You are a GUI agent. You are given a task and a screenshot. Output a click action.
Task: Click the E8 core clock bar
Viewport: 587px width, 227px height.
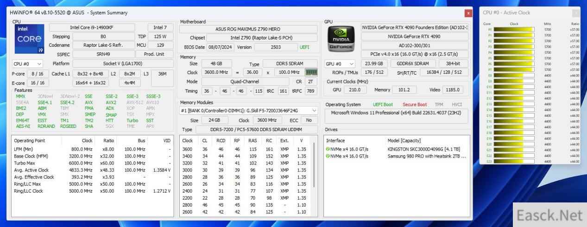tap(514, 75)
